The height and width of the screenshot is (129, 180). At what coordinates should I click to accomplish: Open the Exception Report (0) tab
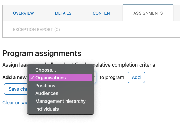point(36,30)
